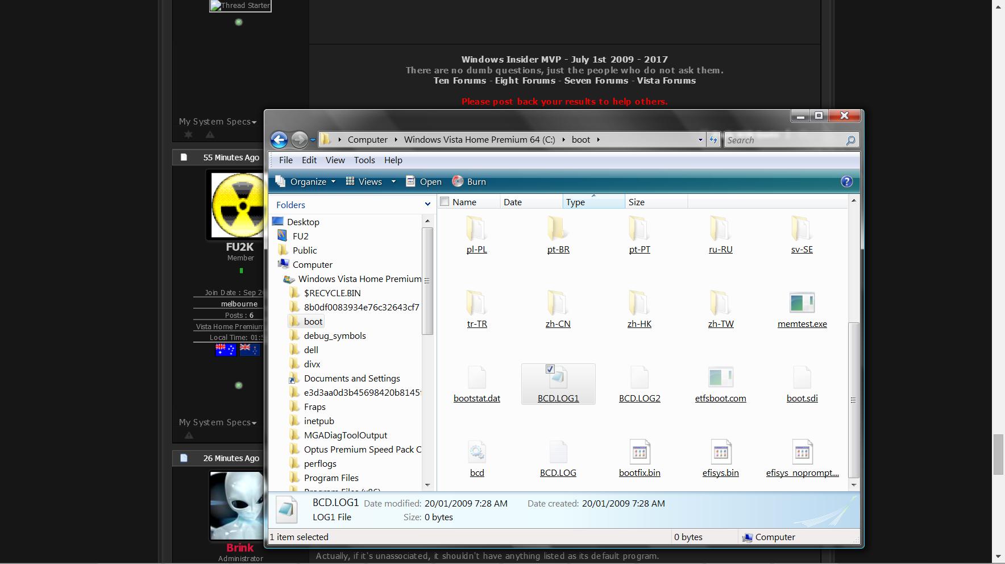The image size is (1005, 564).
Task: Open the View menu
Action: click(335, 160)
